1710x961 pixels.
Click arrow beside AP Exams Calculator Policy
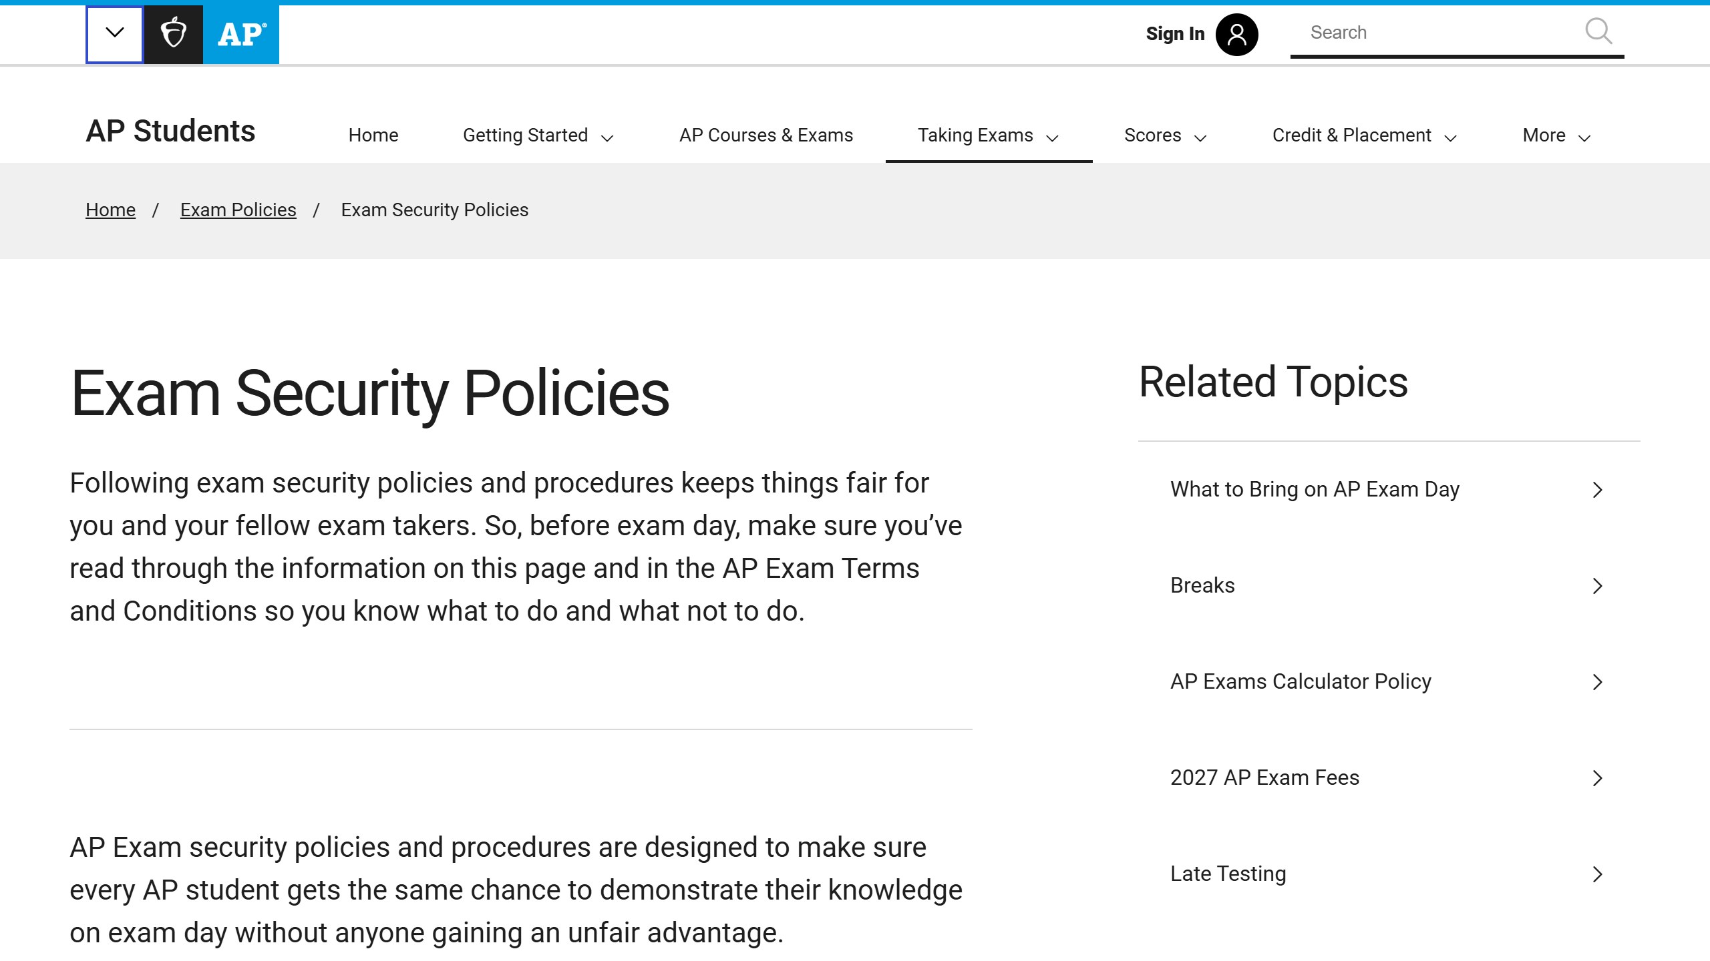click(1597, 682)
